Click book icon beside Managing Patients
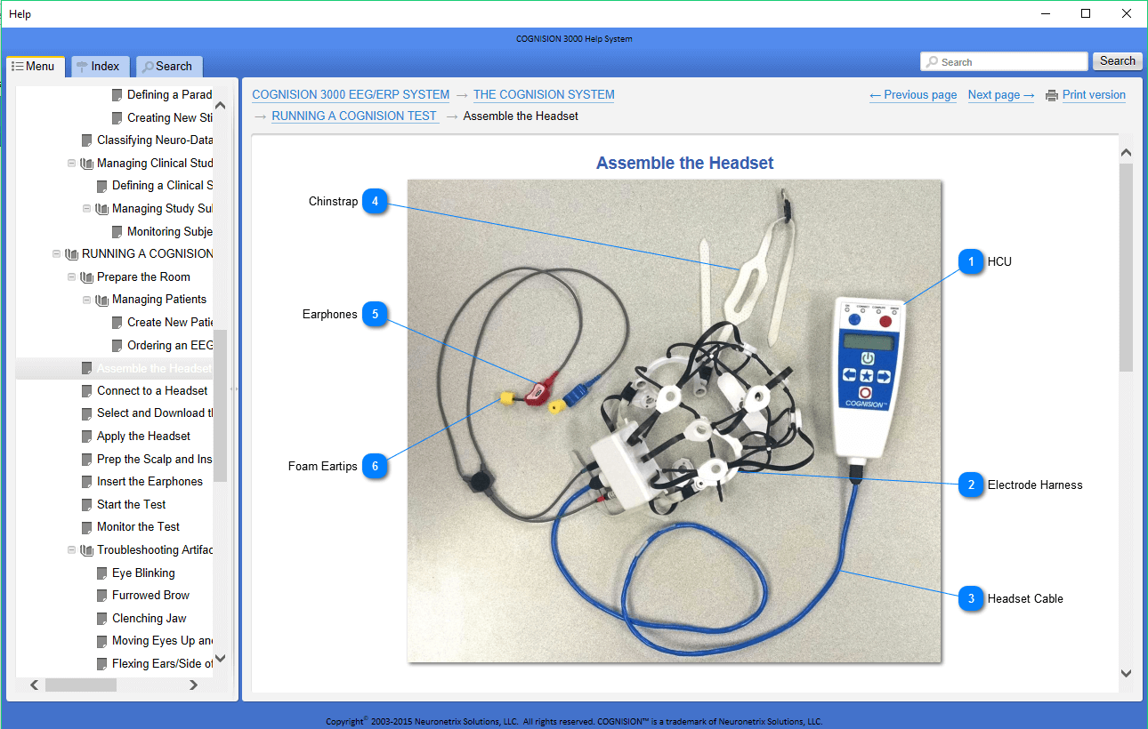 [x=101, y=300]
